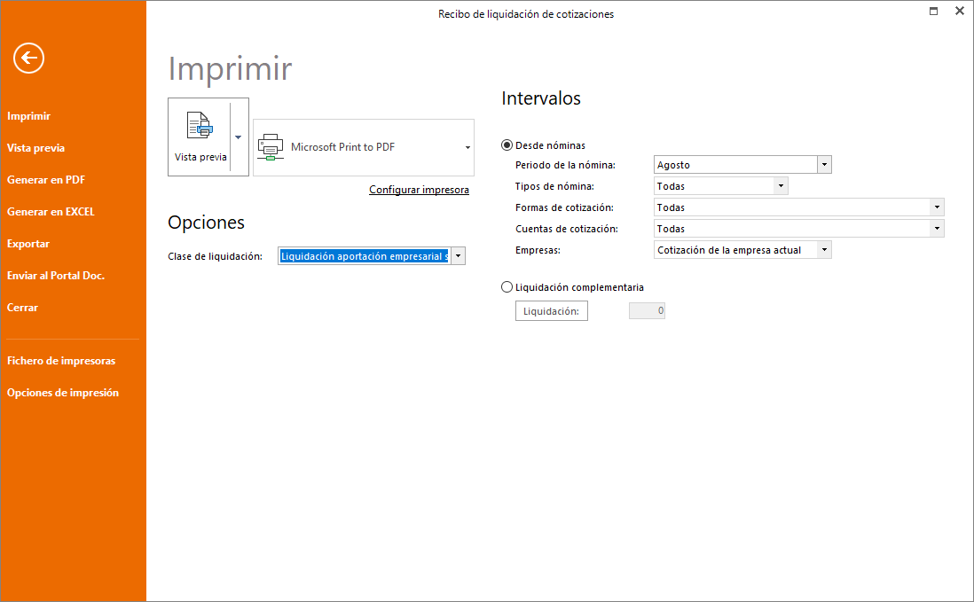Expand the Periodo de la nómina dropdown
The image size is (974, 602).
824,165
